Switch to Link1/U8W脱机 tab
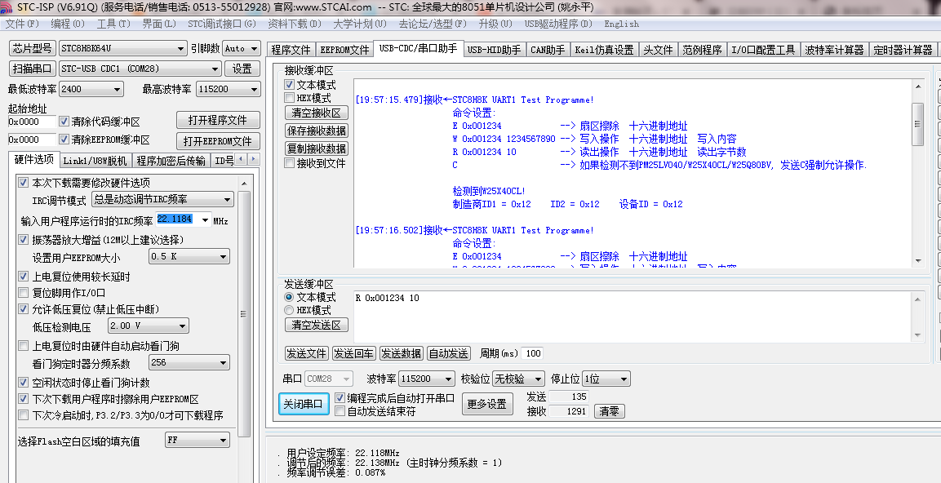The width and height of the screenshot is (941, 483). [95, 161]
